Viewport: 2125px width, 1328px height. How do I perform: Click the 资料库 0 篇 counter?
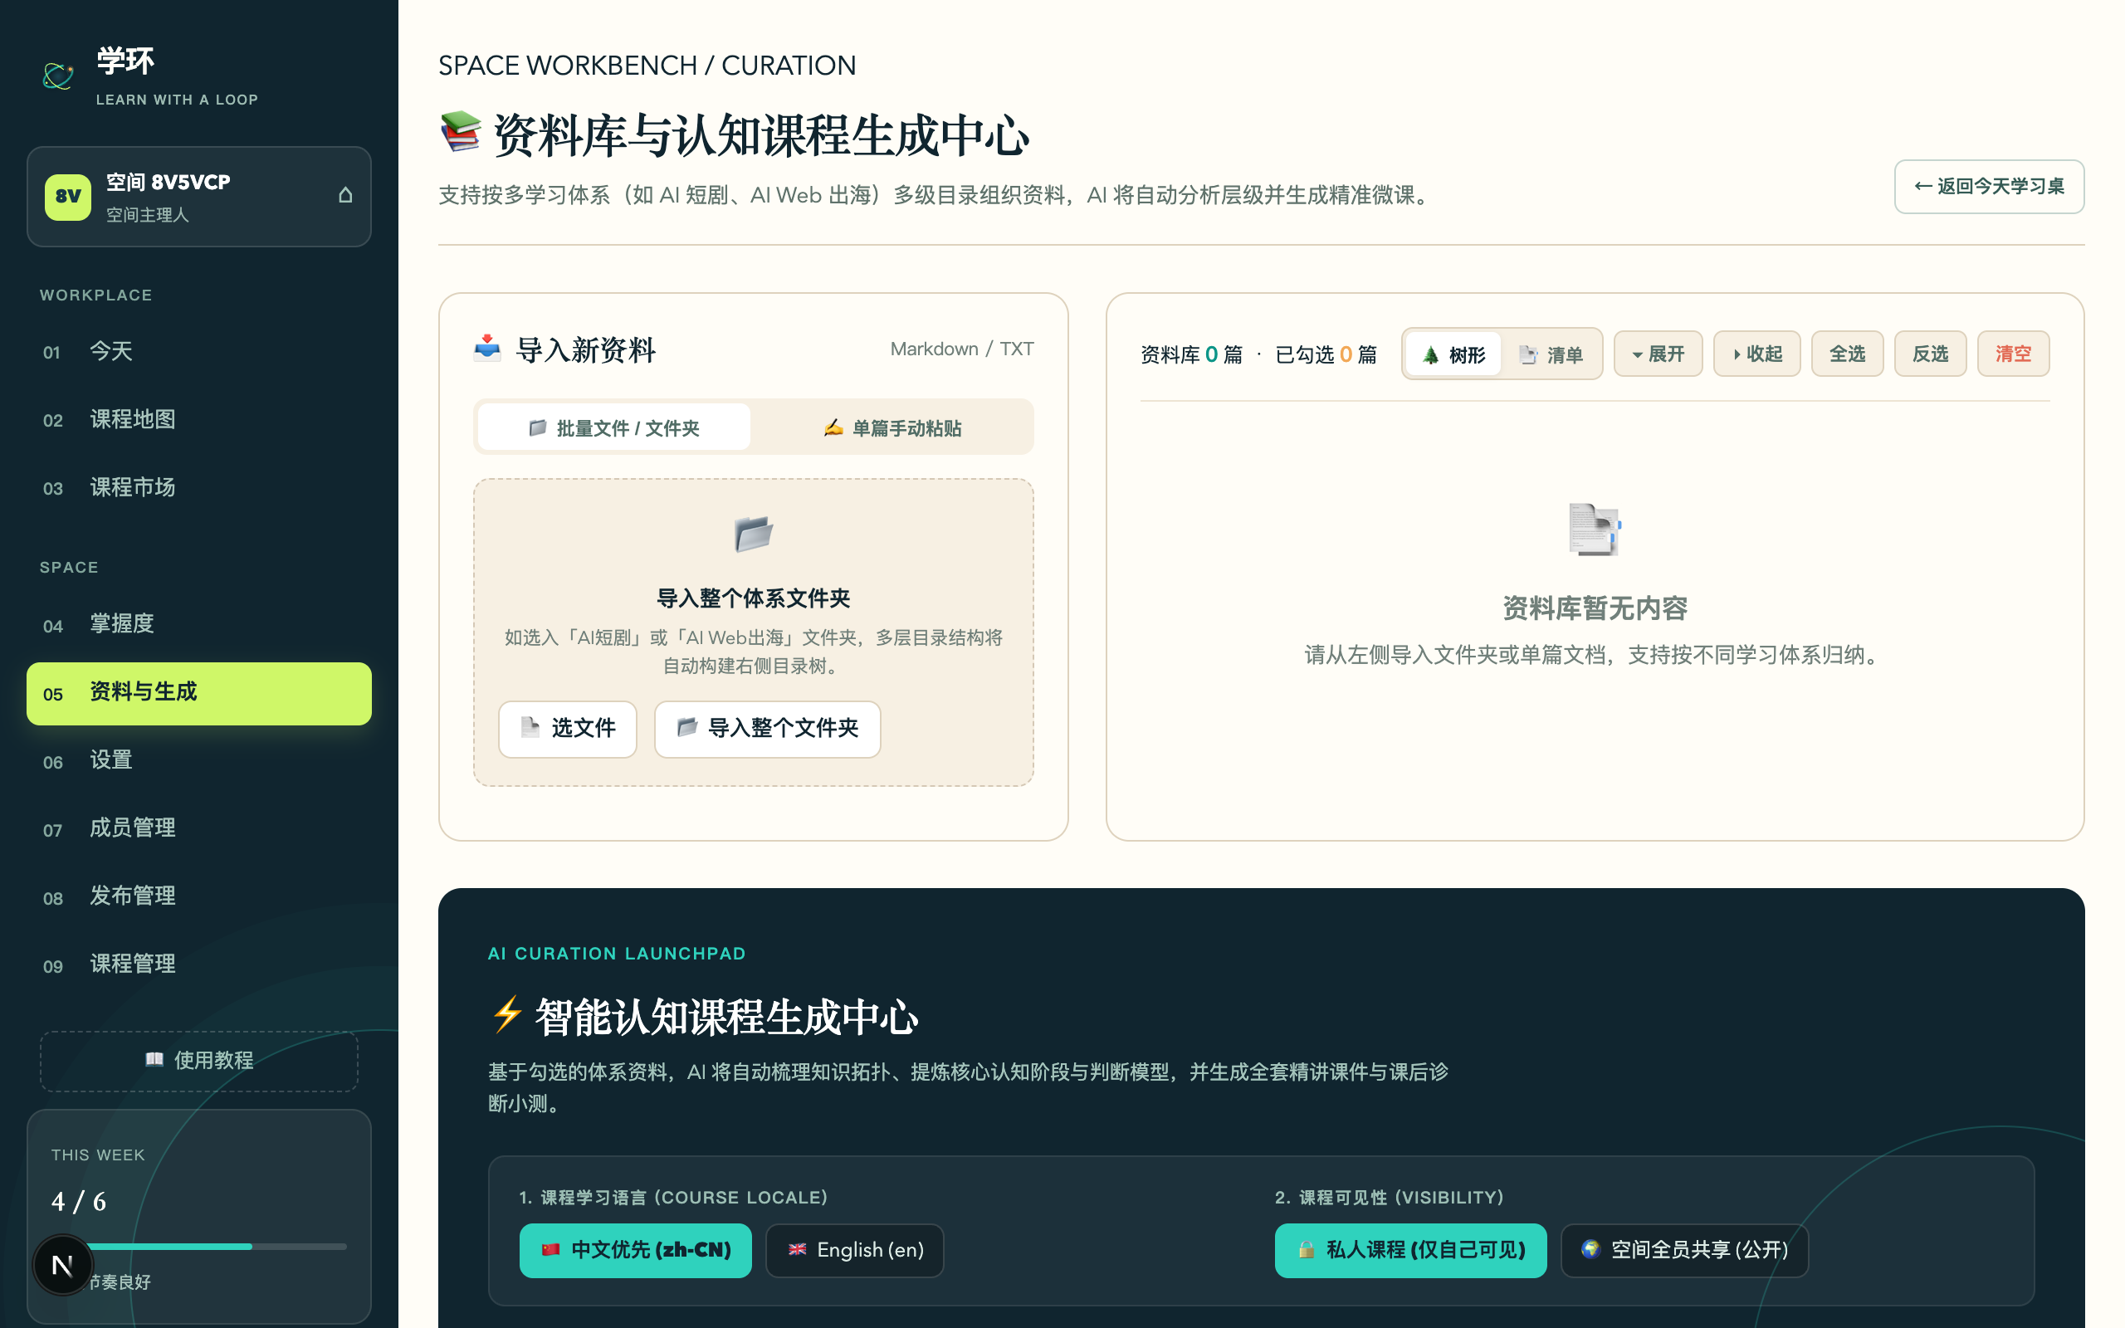click(x=1190, y=354)
